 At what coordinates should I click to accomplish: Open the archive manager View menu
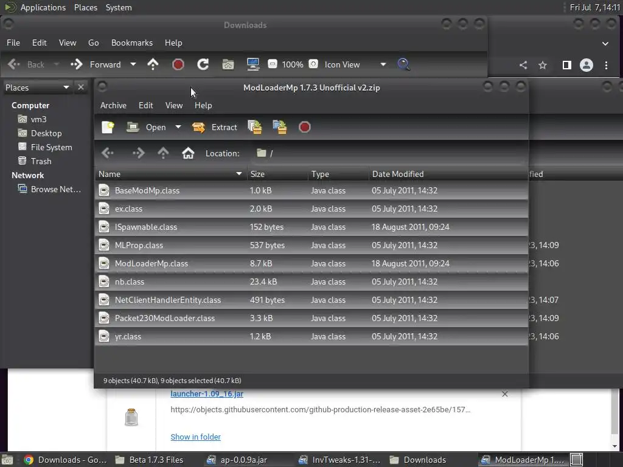[x=174, y=105]
